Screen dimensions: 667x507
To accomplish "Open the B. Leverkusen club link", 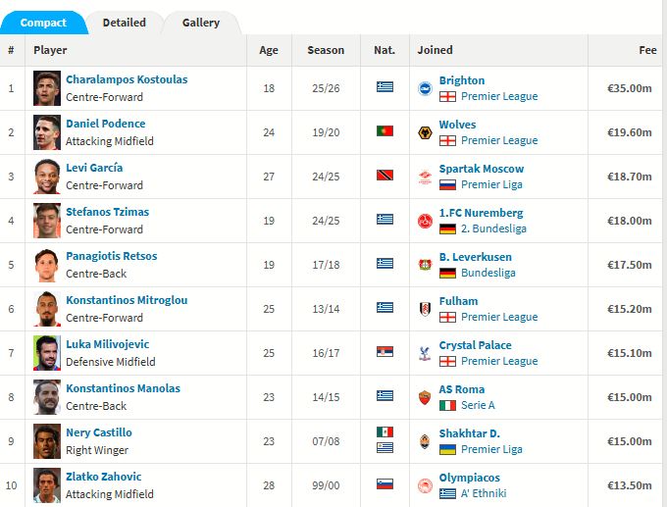I will click(x=475, y=257).
